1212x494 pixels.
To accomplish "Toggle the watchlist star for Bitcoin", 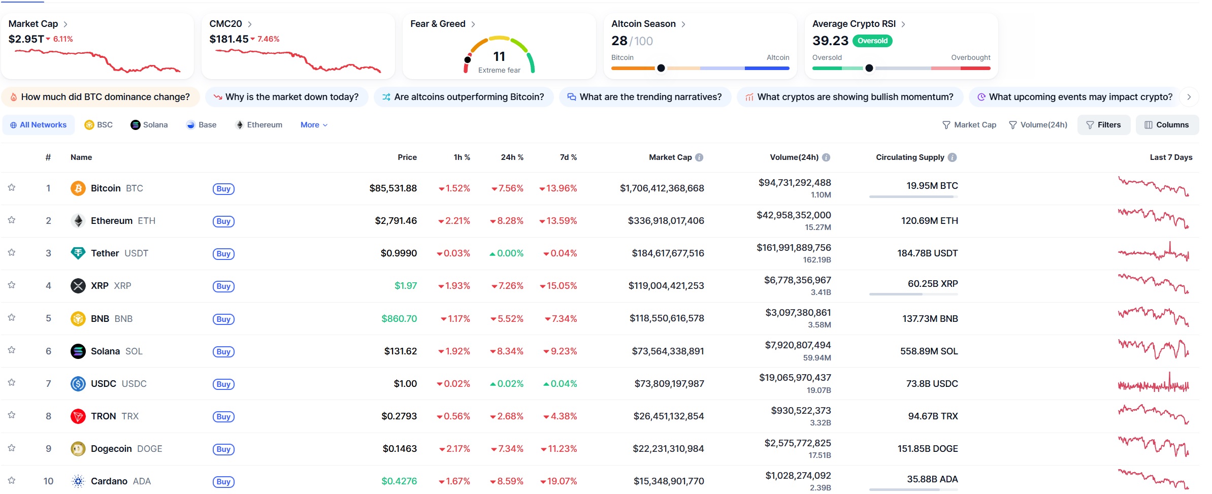I will click(12, 188).
